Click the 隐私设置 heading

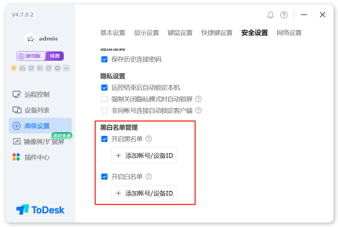(113, 76)
